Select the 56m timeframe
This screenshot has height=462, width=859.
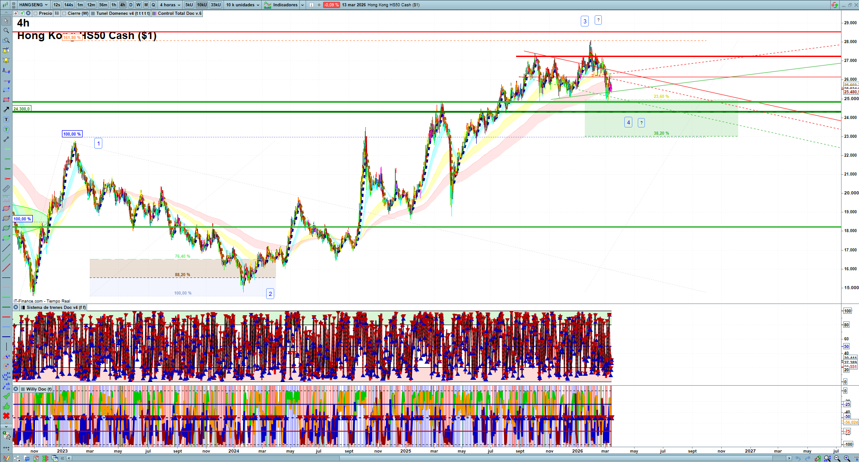[103, 5]
